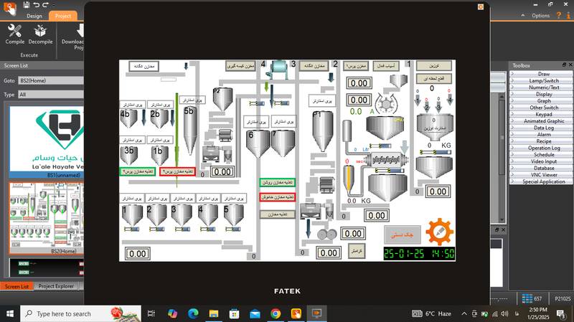Toggle the green-bordered feed tanks on switch
The image size is (574, 322).
[x=277, y=182]
